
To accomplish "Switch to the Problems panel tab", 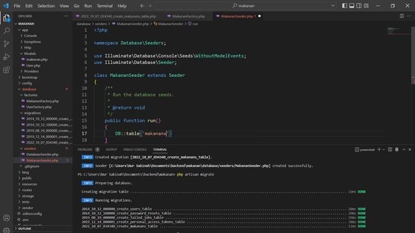I will [85, 150].
